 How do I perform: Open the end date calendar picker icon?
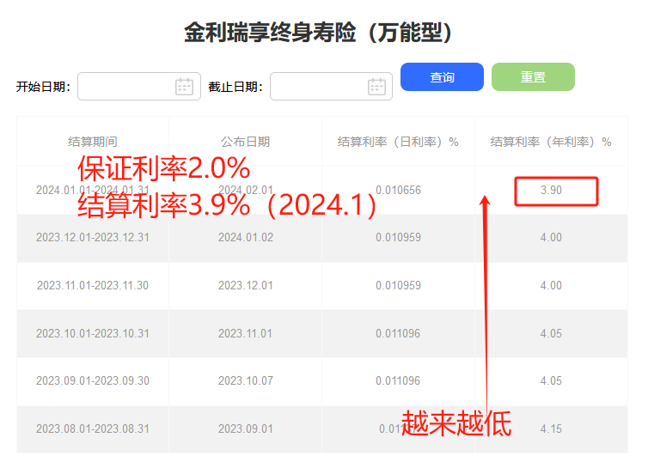(x=376, y=86)
